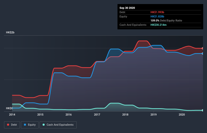Screen dimensions: 207x133
Task: Select the teal Cash endpoint marker on chart
Action: click(x=203, y=110)
